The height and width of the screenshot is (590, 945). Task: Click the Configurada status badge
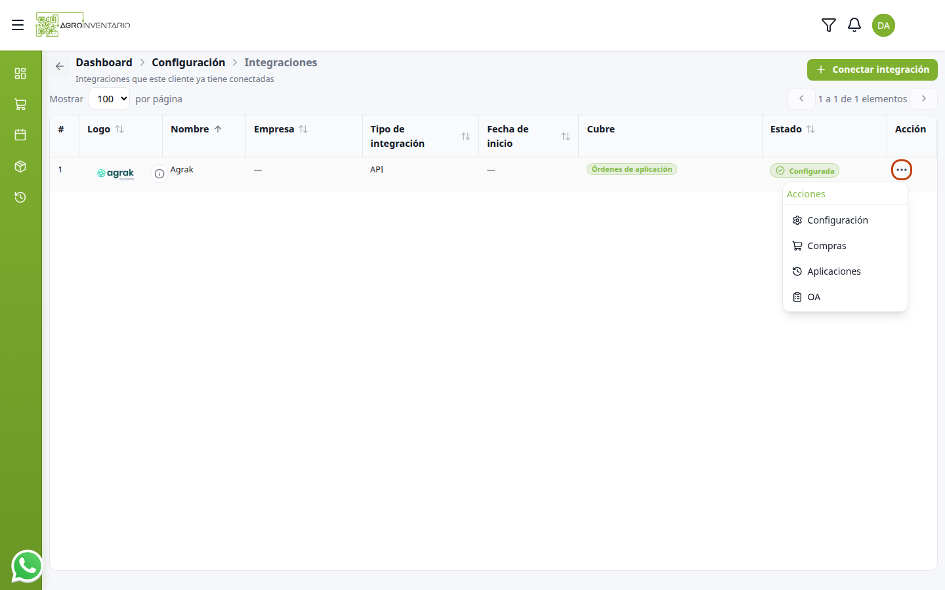pyautogui.click(x=805, y=170)
